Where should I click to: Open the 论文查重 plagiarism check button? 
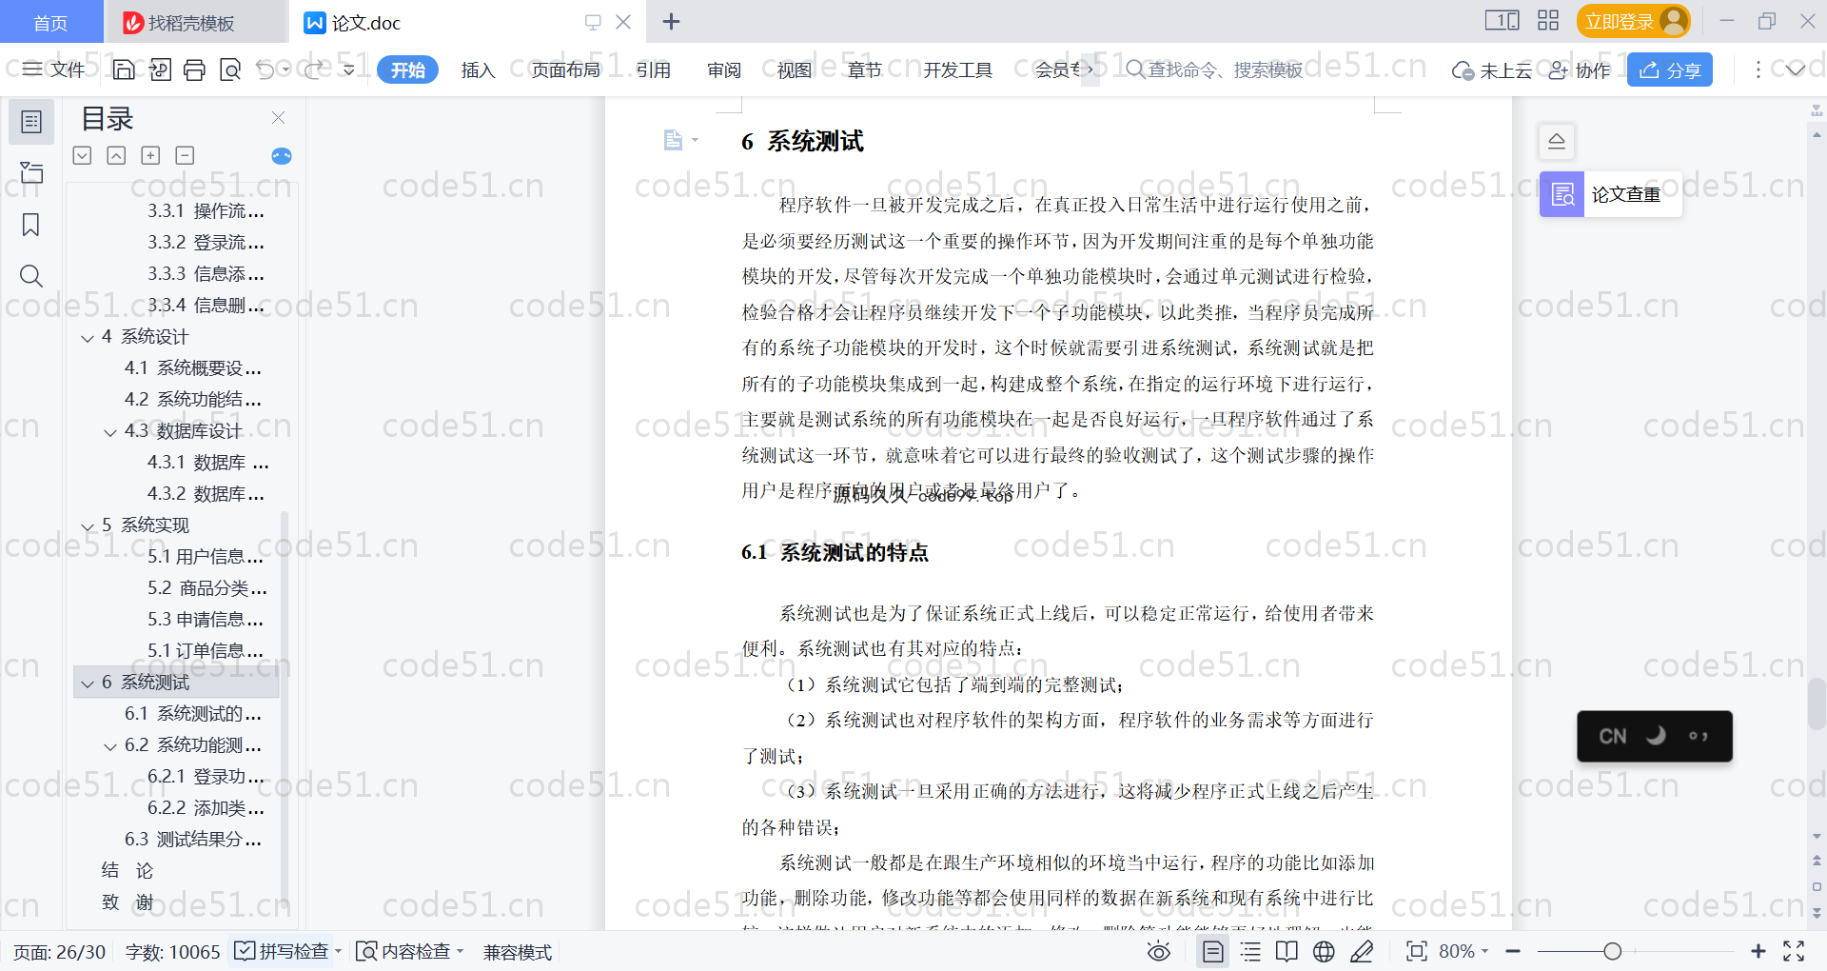click(x=1610, y=194)
